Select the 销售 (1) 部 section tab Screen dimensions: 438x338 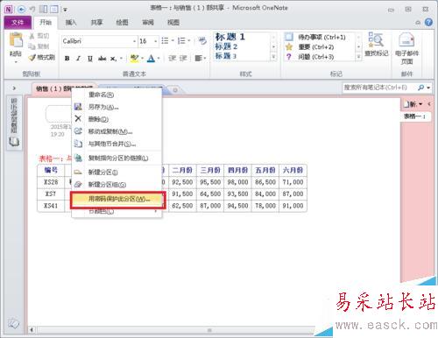coord(63,88)
